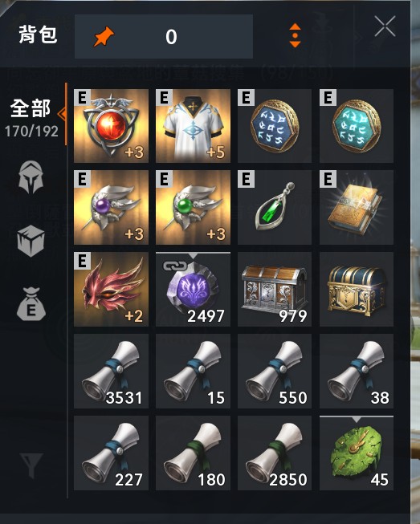This screenshot has height=524, width=420.
Task: Select the blue scroll stack 3531
Action: (x=111, y=372)
